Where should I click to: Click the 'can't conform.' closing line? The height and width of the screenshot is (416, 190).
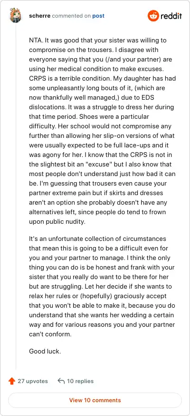(x=50, y=334)
